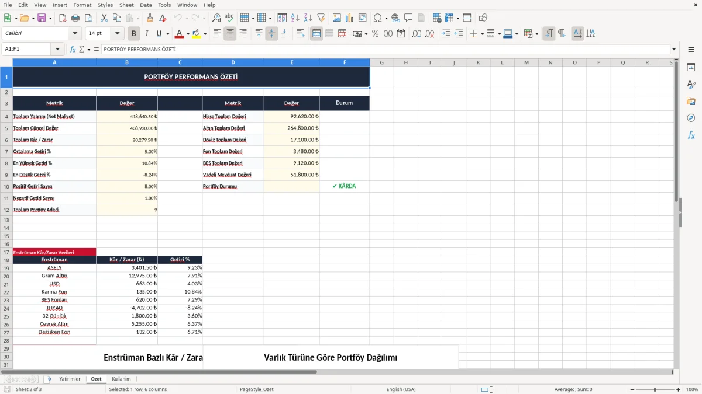702x394 pixels.
Task: Expand the Name Box dropdown arrow
Action: point(57,50)
